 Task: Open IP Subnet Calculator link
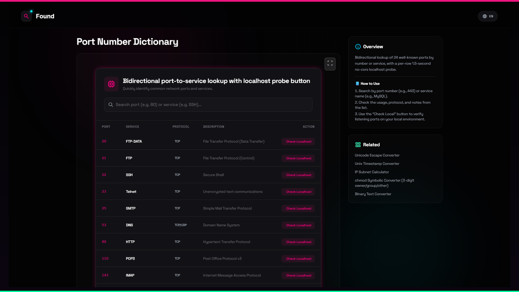tap(372, 172)
